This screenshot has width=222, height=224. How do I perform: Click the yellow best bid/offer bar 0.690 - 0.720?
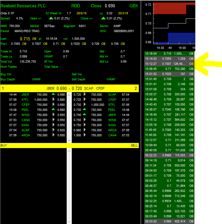(x=70, y=88)
